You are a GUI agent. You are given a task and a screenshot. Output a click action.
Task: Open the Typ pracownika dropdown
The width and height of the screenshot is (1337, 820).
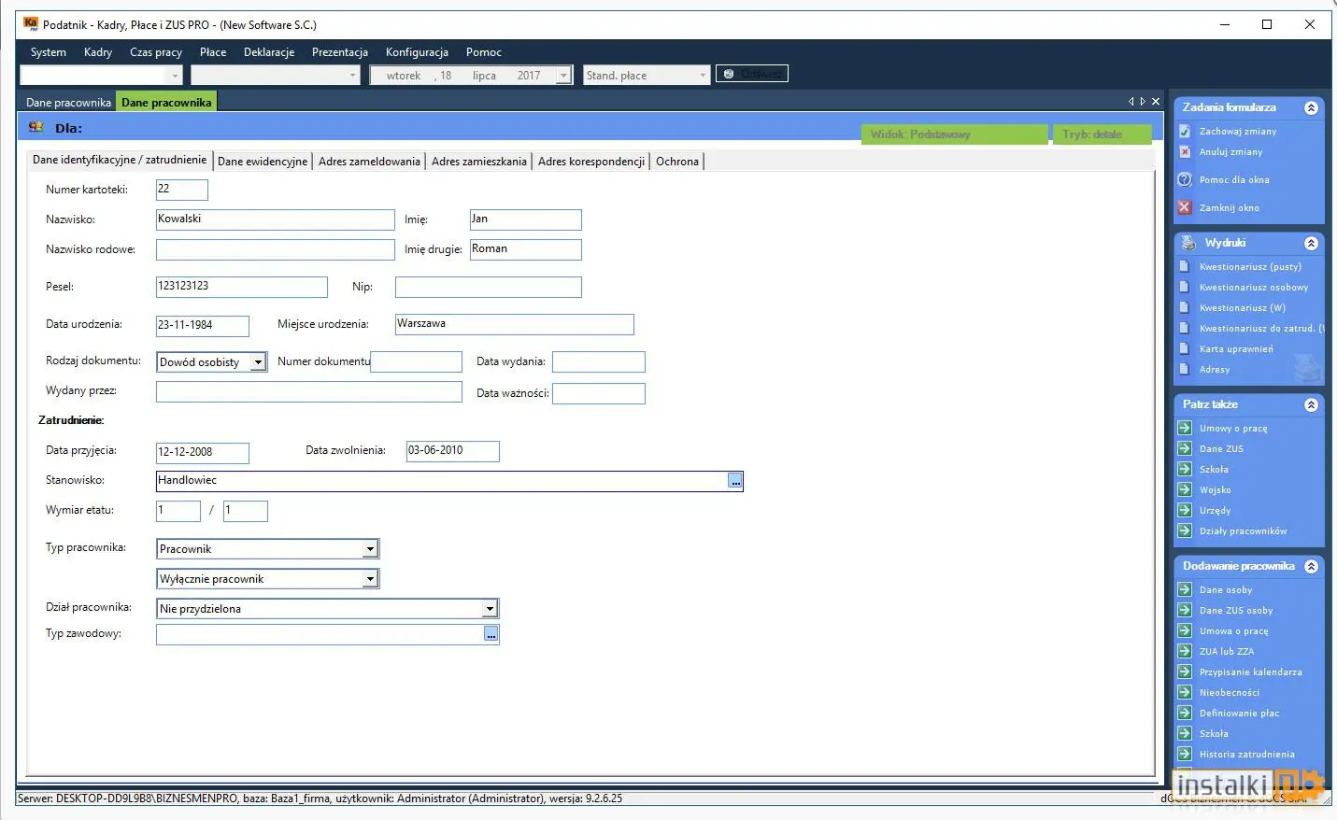click(x=370, y=549)
